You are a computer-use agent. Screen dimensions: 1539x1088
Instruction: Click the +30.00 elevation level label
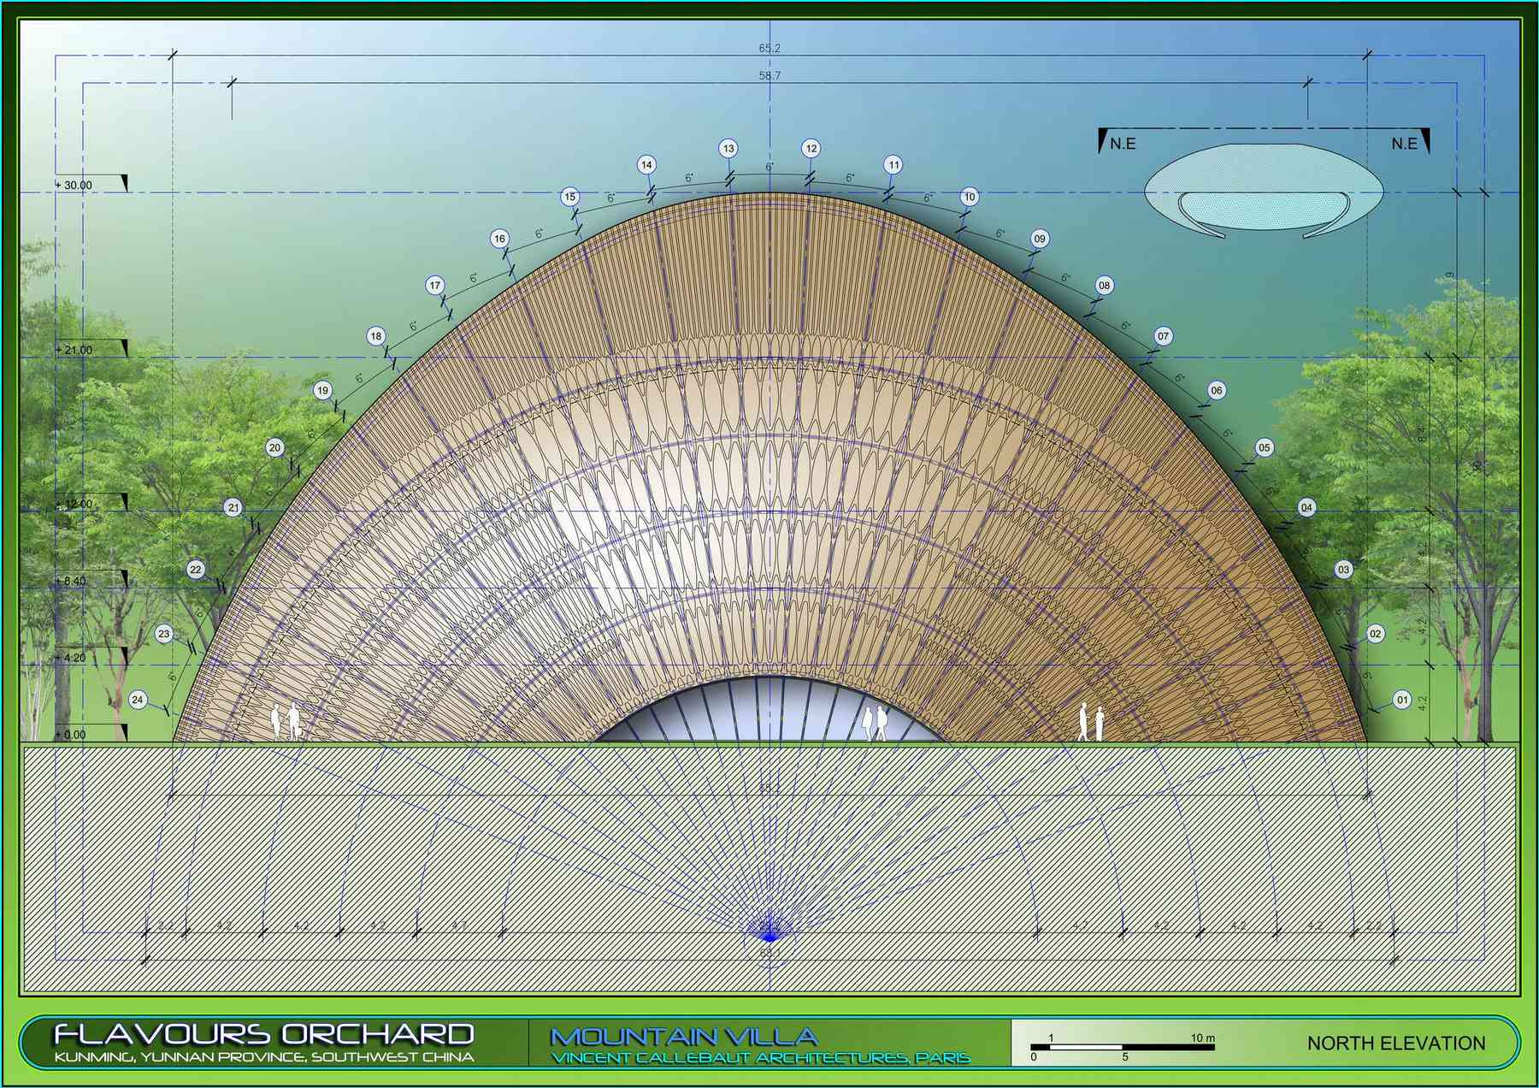pos(77,185)
